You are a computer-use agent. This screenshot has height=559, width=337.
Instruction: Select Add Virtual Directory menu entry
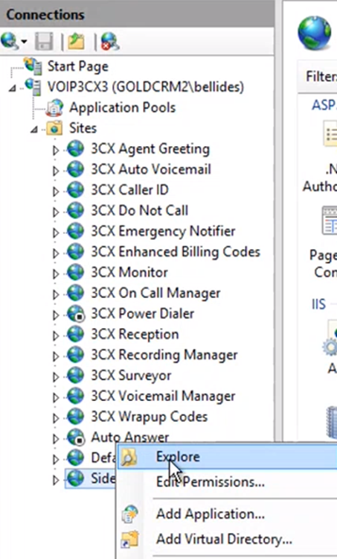[224, 539]
